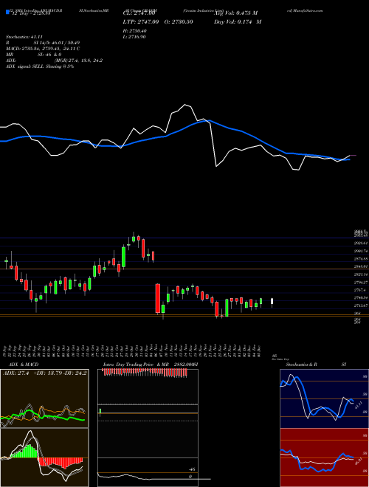
Task: Click the 'ADX: (MGR) 27.4, 13.8, 24.2' line
Action: point(54,61)
